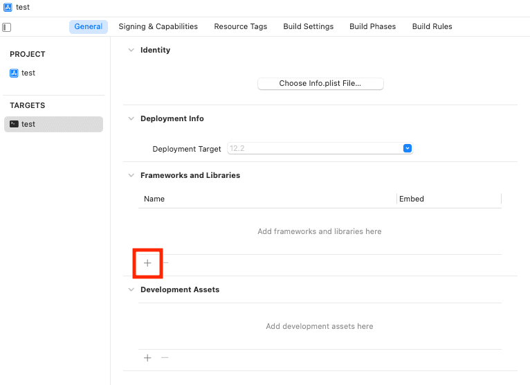The width and height of the screenshot is (530, 385).
Task: Click the Embed column header
Action: point(412,199)
